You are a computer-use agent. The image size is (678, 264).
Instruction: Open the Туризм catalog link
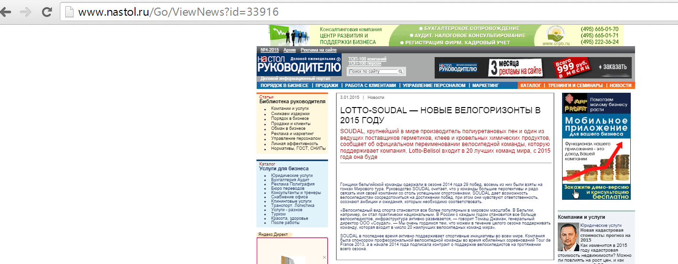coord(278,214)
